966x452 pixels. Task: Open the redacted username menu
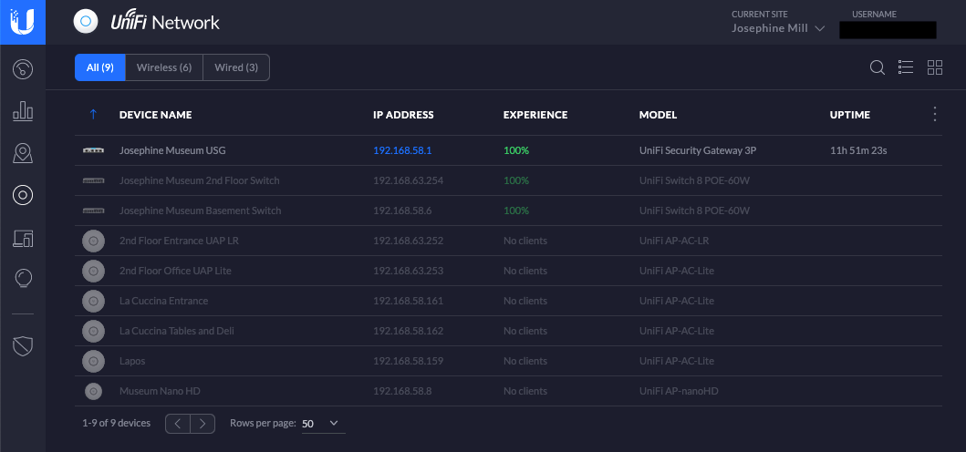point(888,29)
